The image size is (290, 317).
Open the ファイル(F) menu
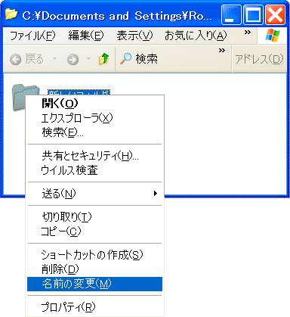coord(32,36)
